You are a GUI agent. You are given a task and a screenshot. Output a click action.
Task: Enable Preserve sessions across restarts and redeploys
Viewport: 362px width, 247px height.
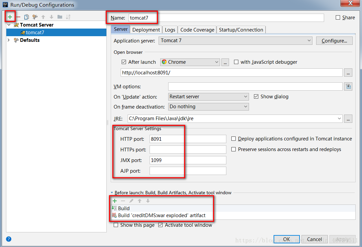tap(233, 149)
